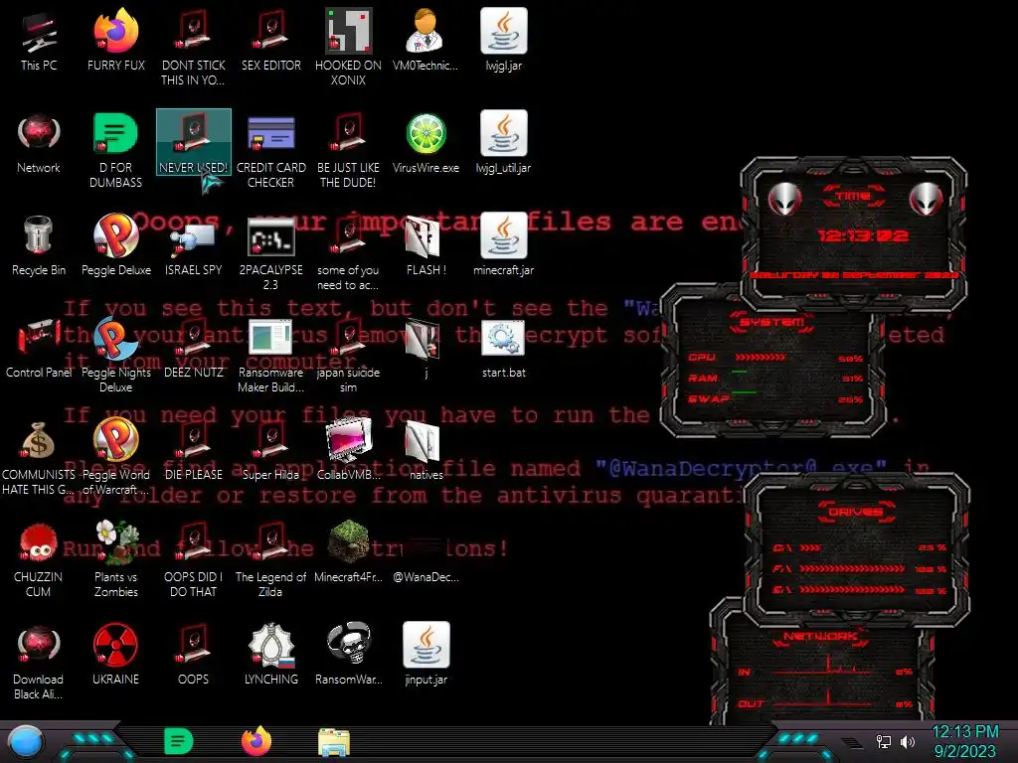Launch the VirusWire.exe lime icon
This screenshot has height=763, width=1018.
(x=425, y=143)
